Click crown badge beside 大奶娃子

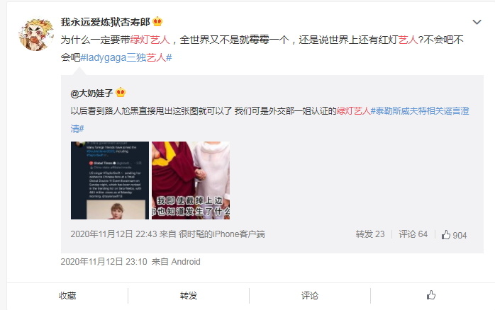pyautogui.click(x=121, y=93)
